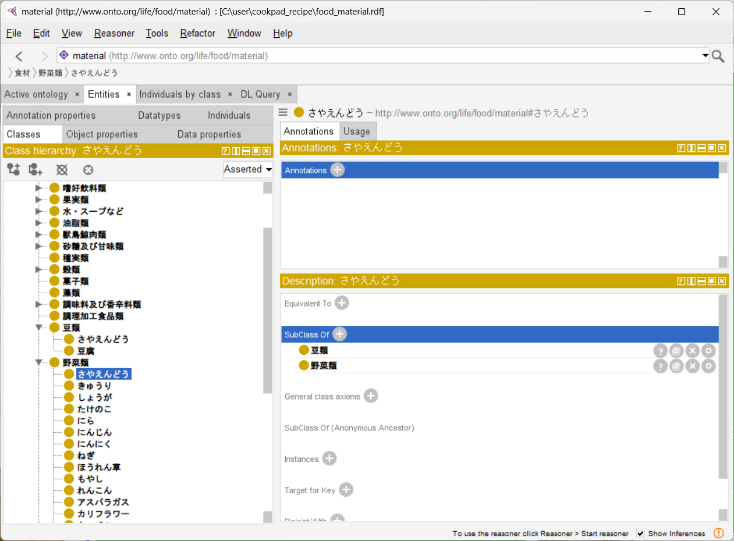Click 野菜類 in the breadcrumb path
Image resolution: width=734 pixels, height=541 pixels.
[51, 73]
